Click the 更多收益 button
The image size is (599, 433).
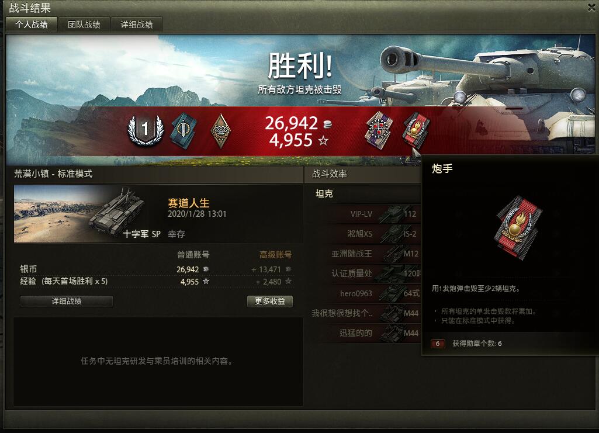click(270, 301)
